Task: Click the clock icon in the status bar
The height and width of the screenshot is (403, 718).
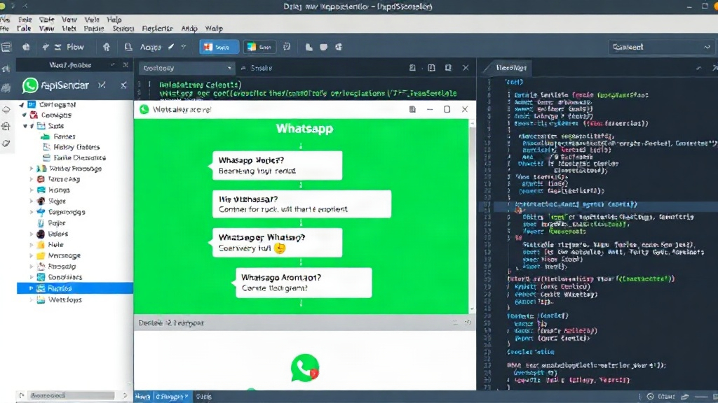Action: (x=650, y=397)
